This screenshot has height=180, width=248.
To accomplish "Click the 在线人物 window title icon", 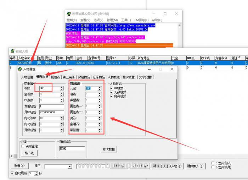I will tap(12, 51).
